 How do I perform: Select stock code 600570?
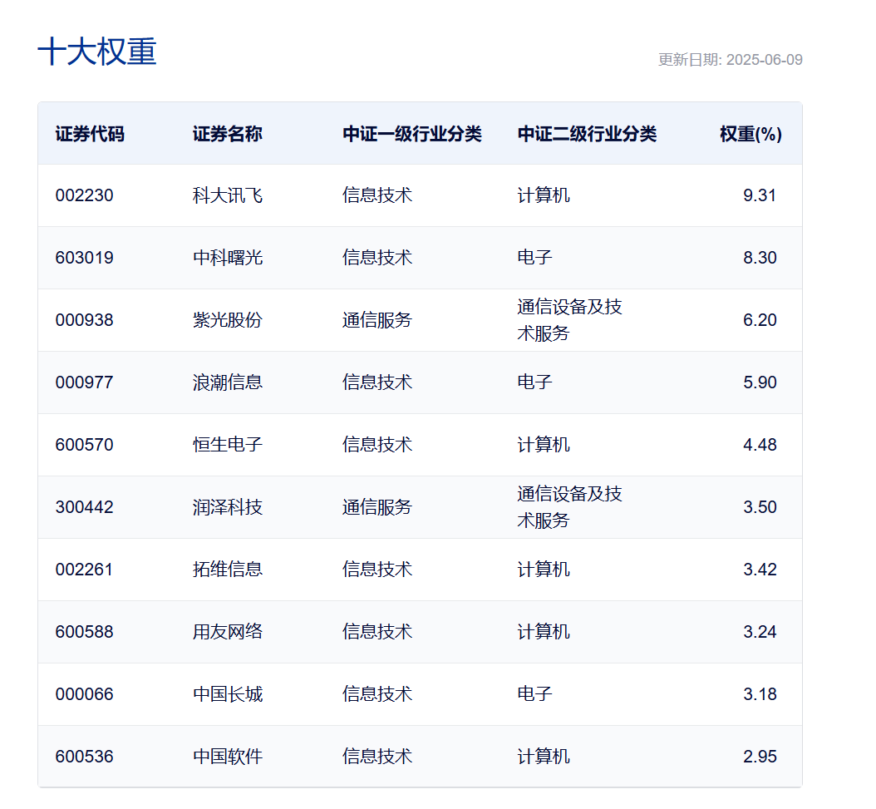point(85,445)
